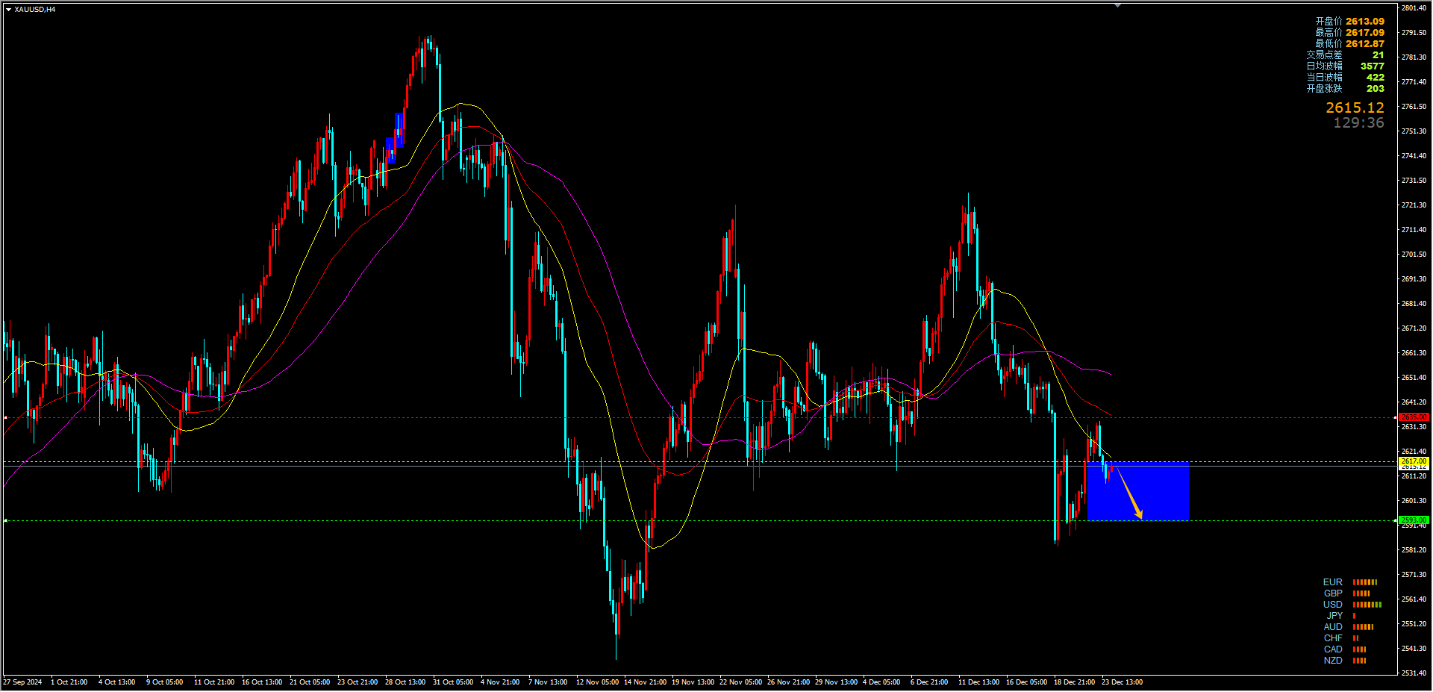Click the CHF currency strength label
The height and width of the screenshot is (692, 1433).
coord(1333,638)
